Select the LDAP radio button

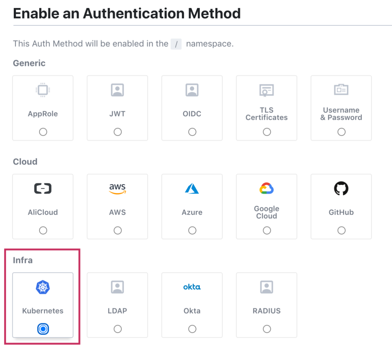pyautogui.click(x=118, y=329)
